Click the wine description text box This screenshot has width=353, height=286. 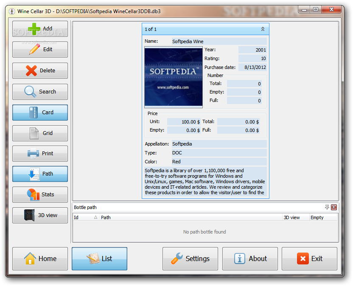[x=205, y=181]
